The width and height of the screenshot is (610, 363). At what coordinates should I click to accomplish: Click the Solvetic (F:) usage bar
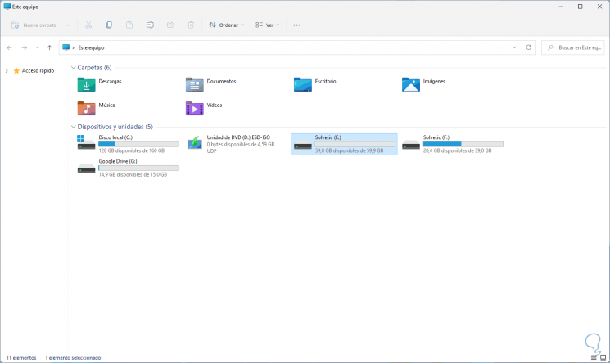463,144
